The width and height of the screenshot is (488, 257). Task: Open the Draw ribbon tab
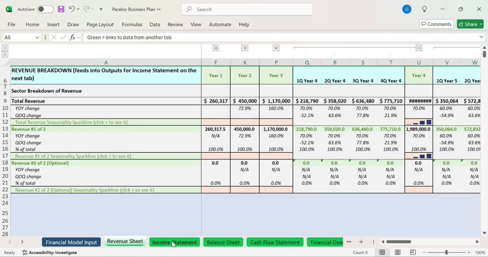[x=73, y=24]
